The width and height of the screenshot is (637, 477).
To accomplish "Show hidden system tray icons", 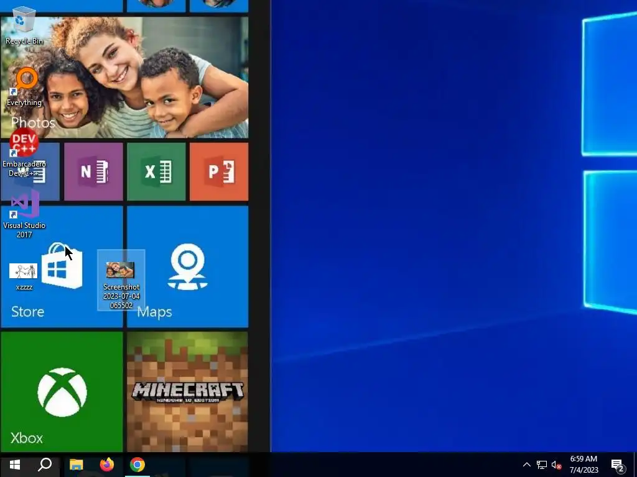I will point(526,465).
